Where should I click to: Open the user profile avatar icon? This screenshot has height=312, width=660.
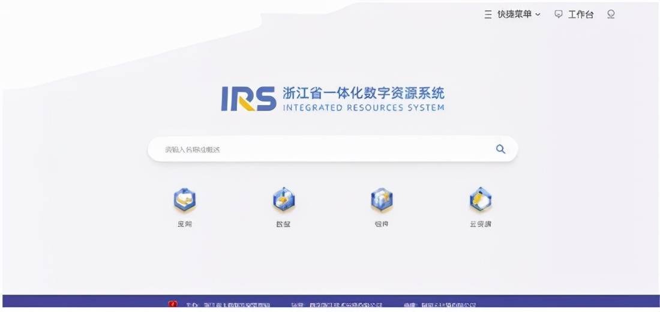[611, 14]
